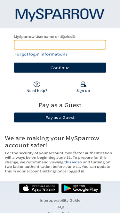This screenshot has height=213, width=120.
Task: Open the this video link
Action: pyautogui.click(x=73, y=162)
